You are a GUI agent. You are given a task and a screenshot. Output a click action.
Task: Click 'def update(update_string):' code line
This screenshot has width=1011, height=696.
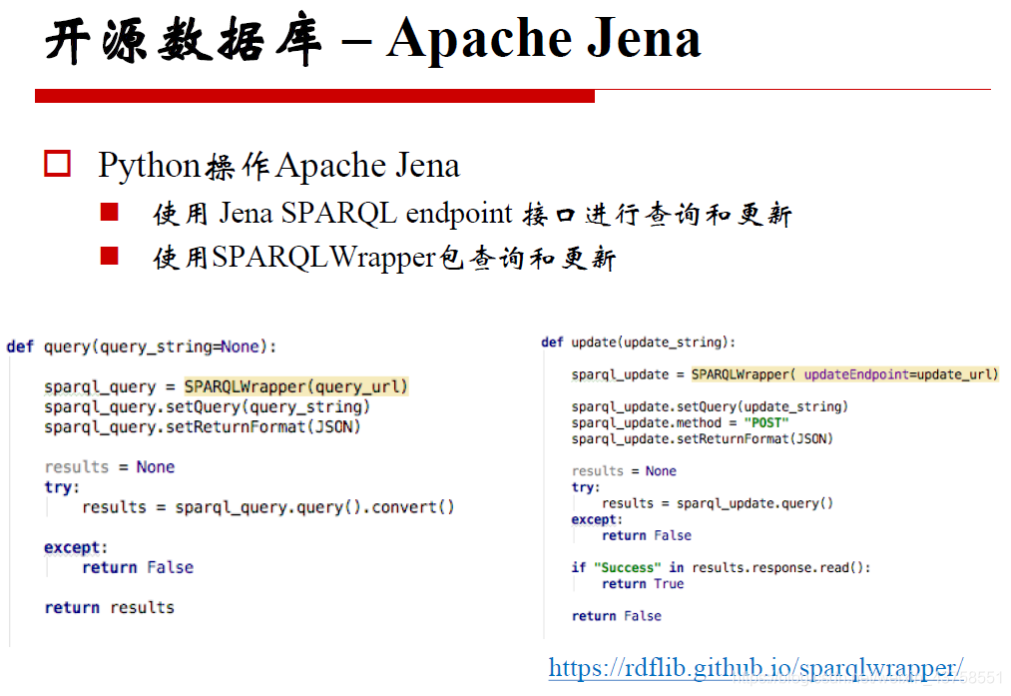click(x=639, y=343)
